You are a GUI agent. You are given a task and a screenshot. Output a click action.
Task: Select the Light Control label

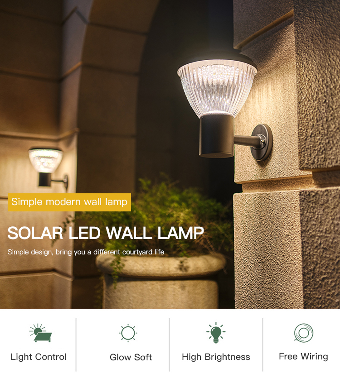click(39, 357)
